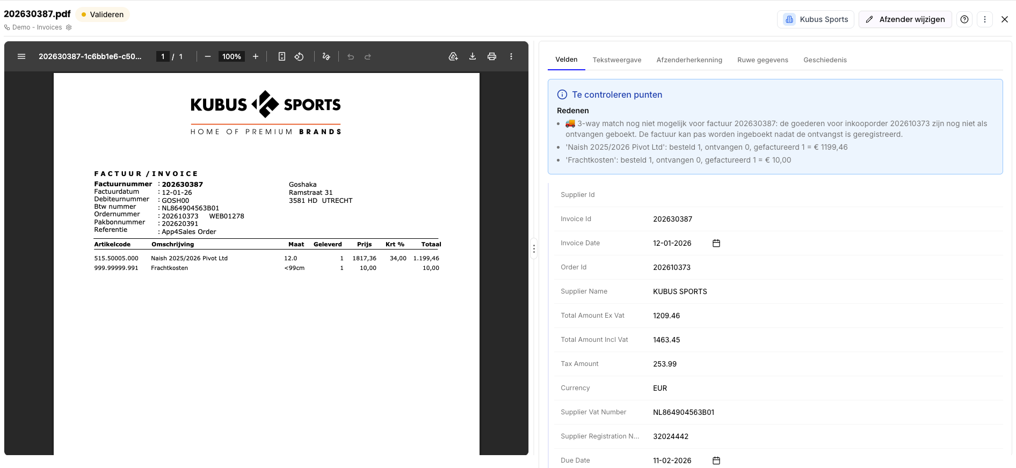Image resolution: width=1016 pixels, height=468 pixels.
Task: Open the Ruwe gegevens tab
Action: 763,60
